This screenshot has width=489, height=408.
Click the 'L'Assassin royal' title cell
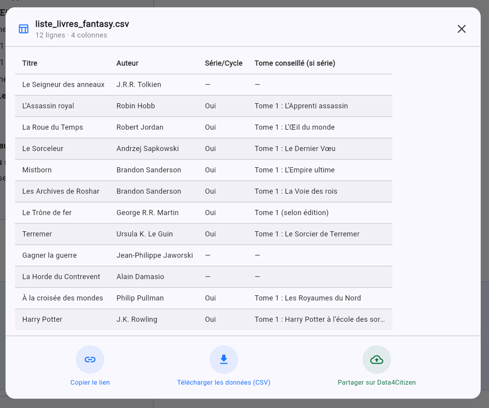[x=48, y=106]
